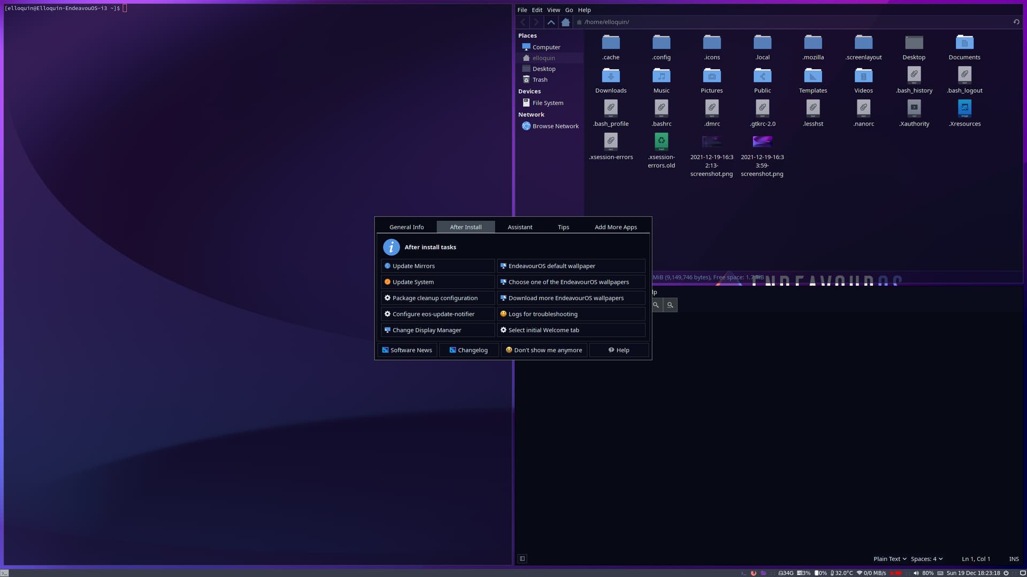This screenshot has height=577, width=1027.
Task: Click Select initial Welcome tab
Action: (571, 330)
